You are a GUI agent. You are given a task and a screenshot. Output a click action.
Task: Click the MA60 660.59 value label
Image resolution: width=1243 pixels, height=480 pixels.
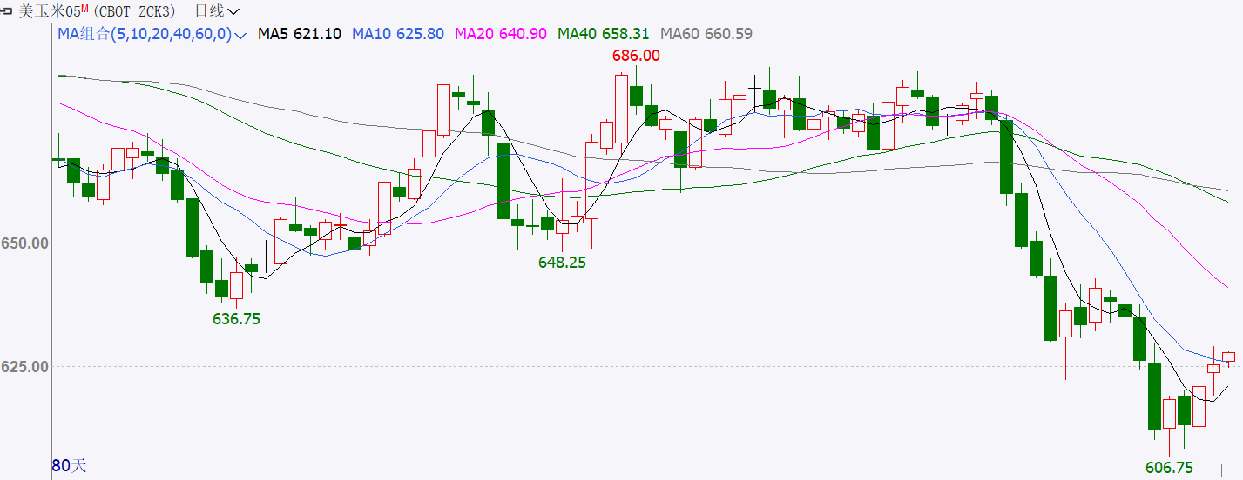[706, 34]
